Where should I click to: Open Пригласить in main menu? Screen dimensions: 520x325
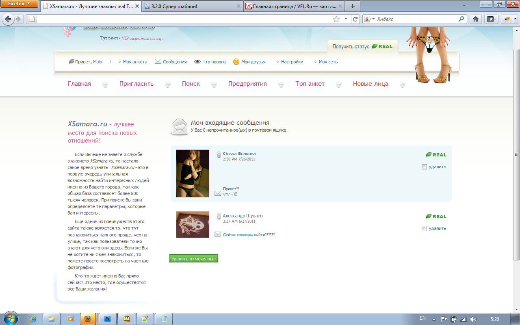coord(136,84)
